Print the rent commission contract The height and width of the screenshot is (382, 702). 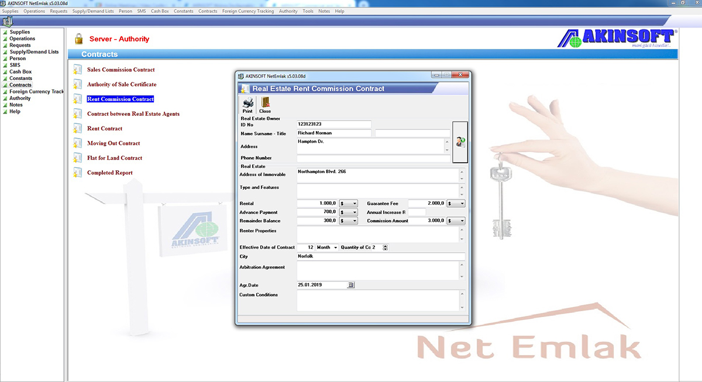click(247, 104)
